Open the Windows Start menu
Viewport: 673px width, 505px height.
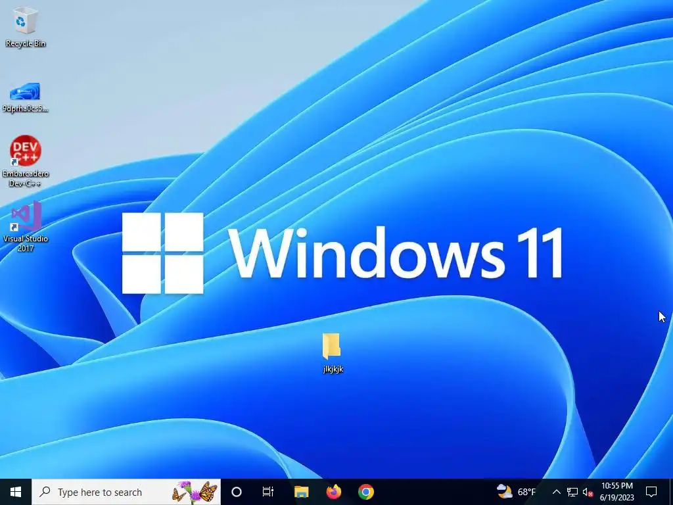(x=16, y=492)
